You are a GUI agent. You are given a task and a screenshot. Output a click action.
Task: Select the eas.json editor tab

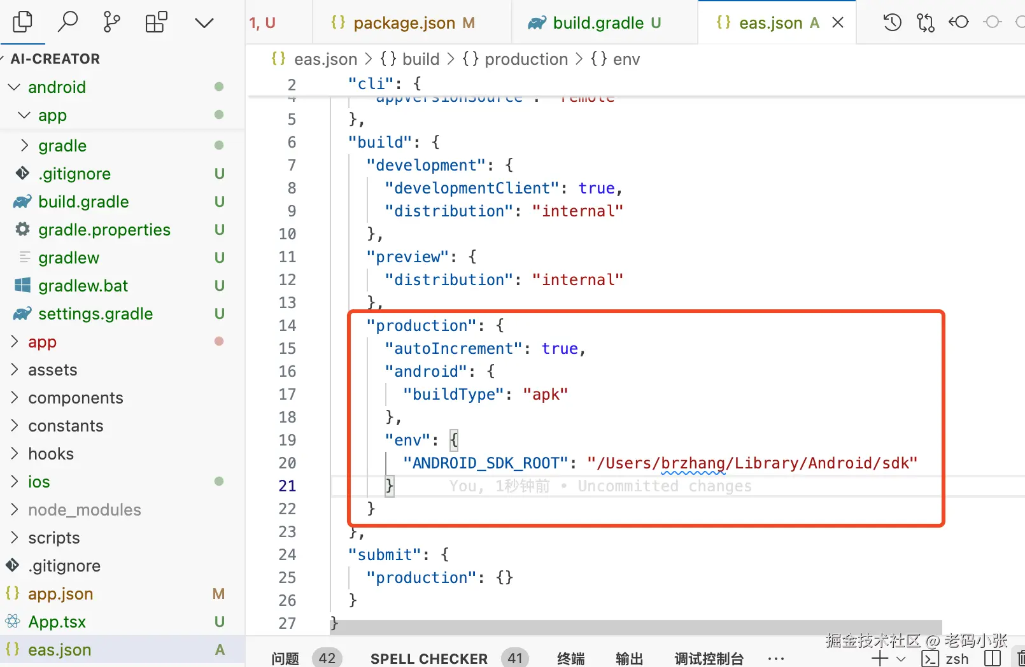(777, 23)
